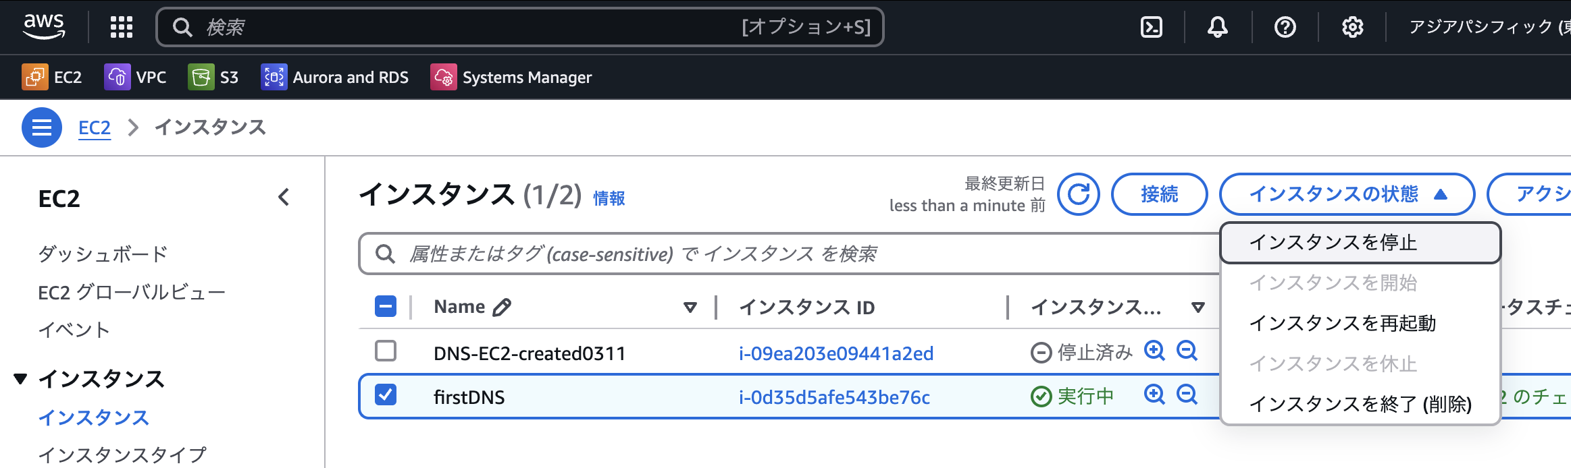Viewport: 1571px width, 468px height.
Task: Click the firstDNS name cell
Action: click(x=469, y=397)
